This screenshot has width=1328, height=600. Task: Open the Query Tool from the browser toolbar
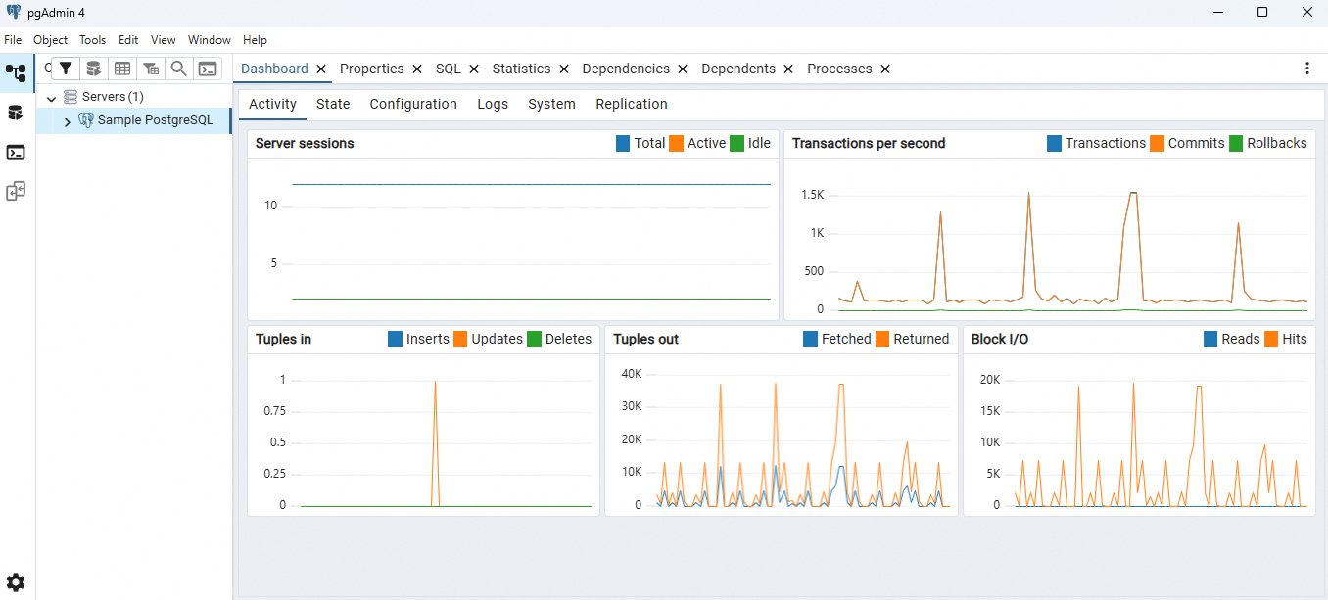tap(93, 68)
